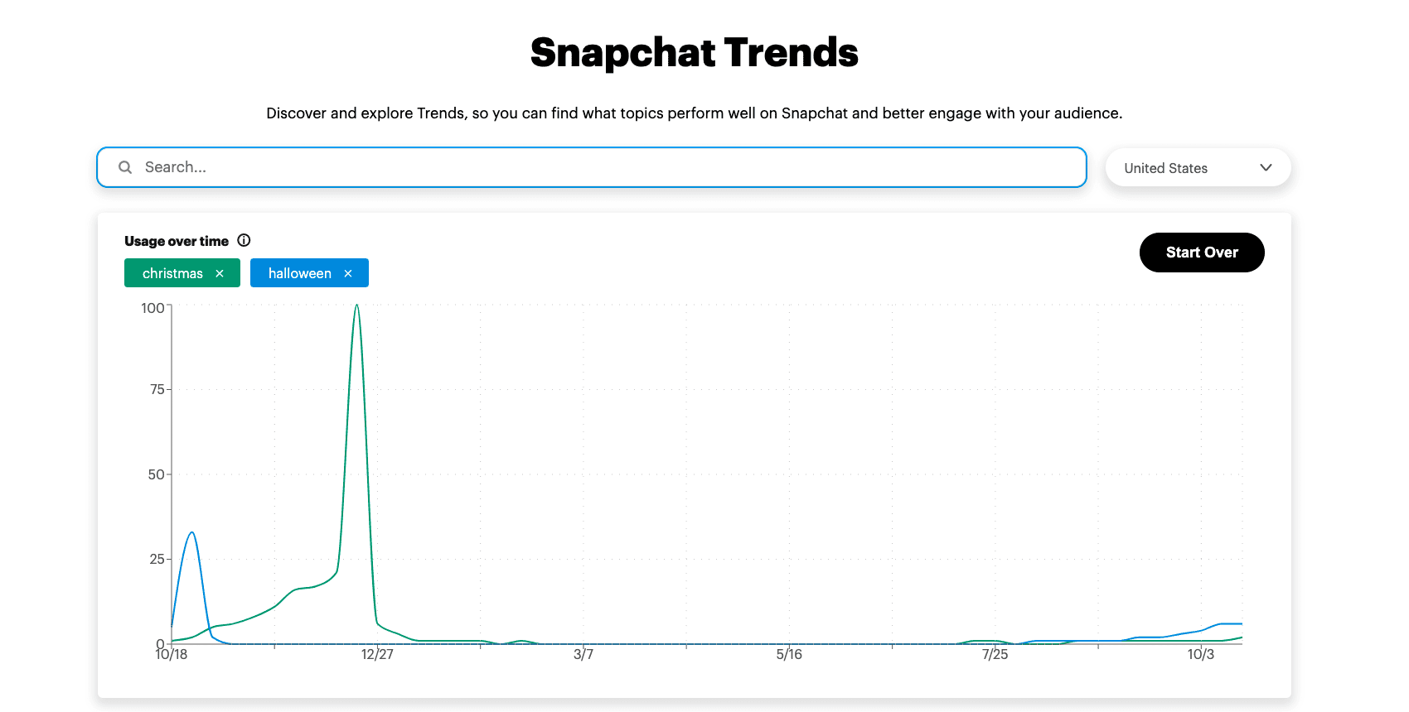Viewport: 1409px width, 712px height.
Task: Click the X icon inside christmas tag
Action: (x=220, y=272)
